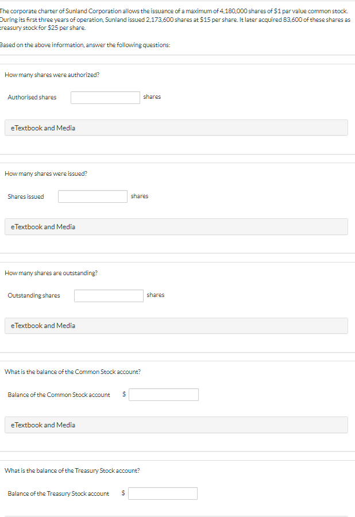Click the question "How many shares were authorized?"

pos(52,75)
